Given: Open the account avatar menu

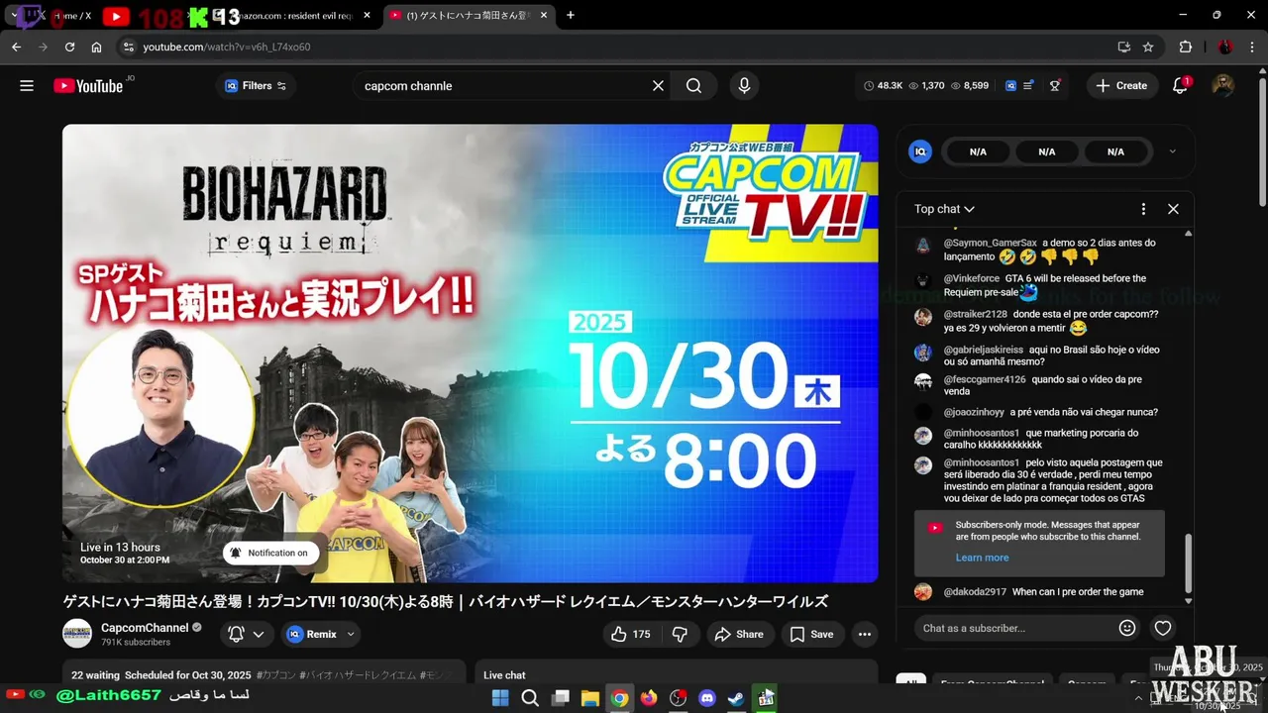Looking at the screenshot, I should [x=1223, y=86].
